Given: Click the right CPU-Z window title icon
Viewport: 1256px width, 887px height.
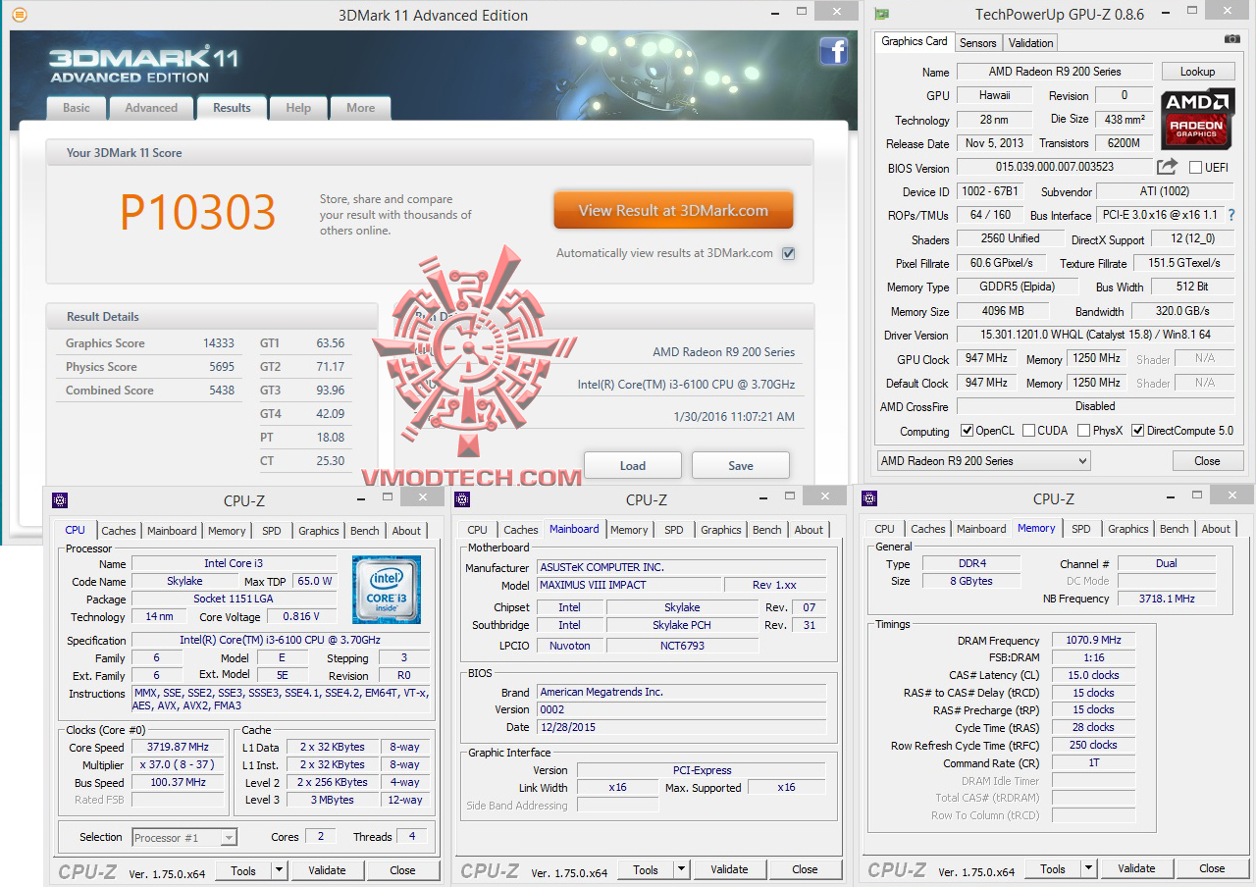Looking at the screenshot, I should coord(869,498).
